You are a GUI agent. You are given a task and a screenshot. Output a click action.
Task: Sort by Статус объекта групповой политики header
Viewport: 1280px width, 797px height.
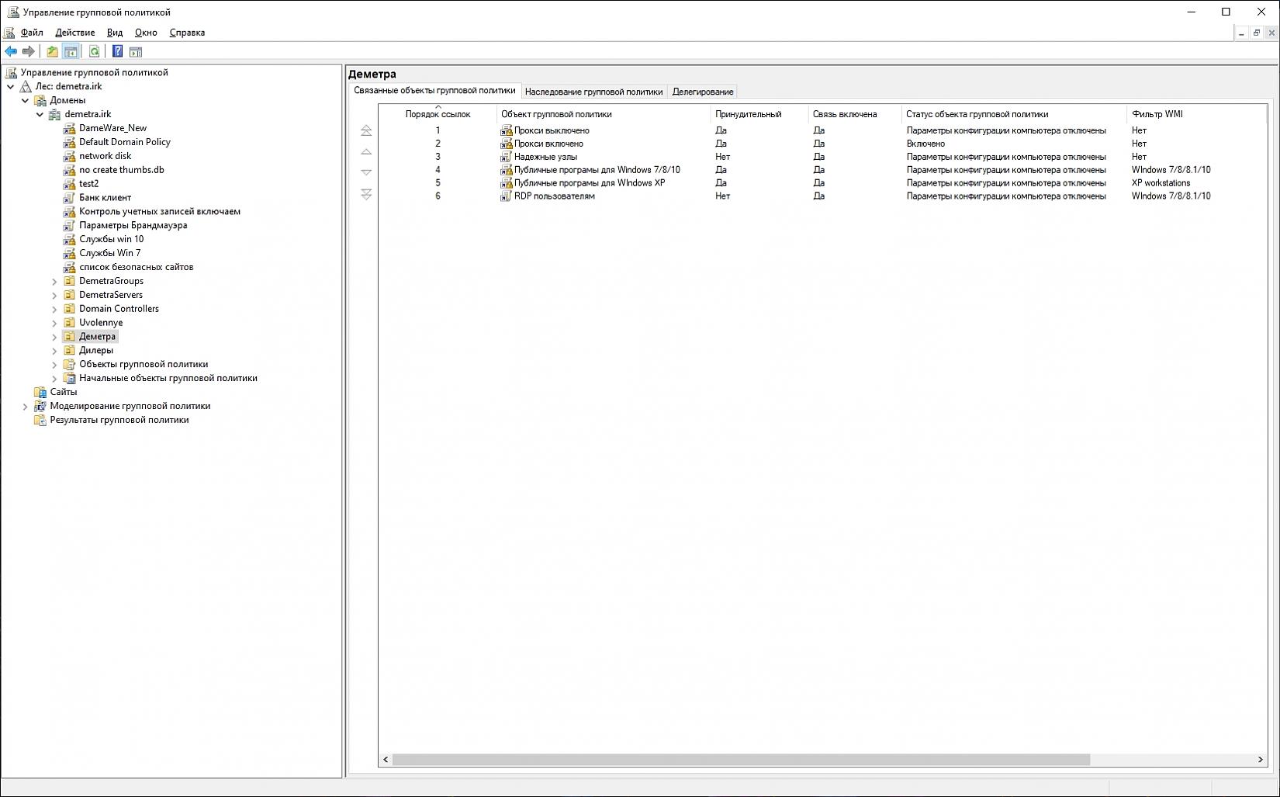pos(1013,114)
